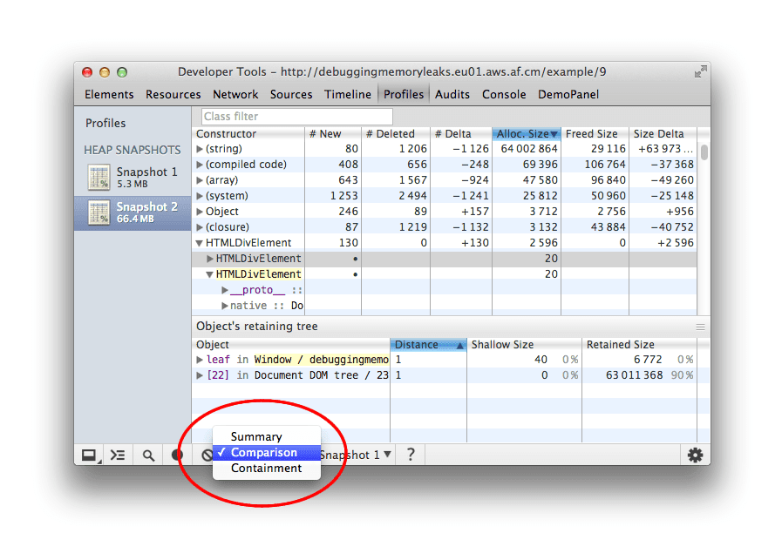Expand the closure constructor row
The height and width of the screenshot is (533, 782).
201,226
